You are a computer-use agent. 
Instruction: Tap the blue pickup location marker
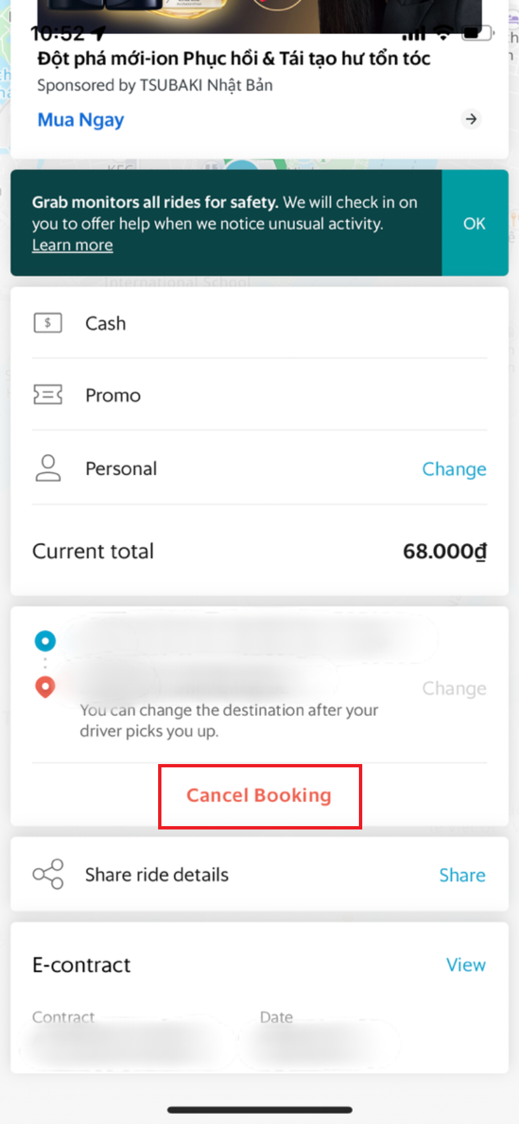(45, 641)
